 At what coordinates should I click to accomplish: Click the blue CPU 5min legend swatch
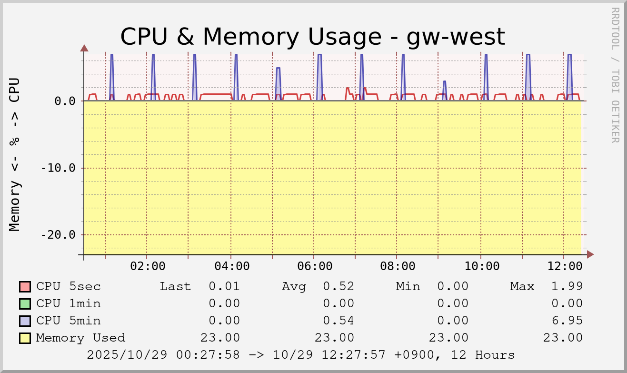coord(25,321)
